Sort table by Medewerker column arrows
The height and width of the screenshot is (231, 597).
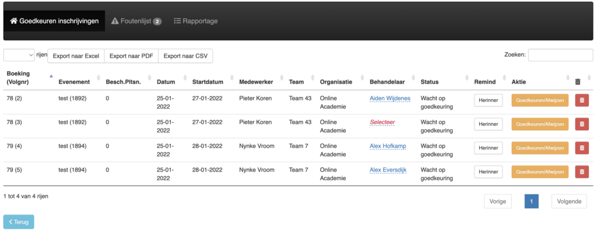click(x=282, y=78)
